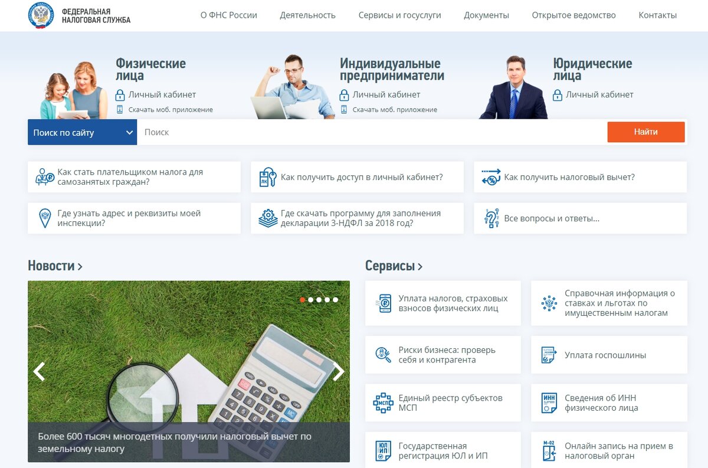Select the first news carousel dot
708x468 pixels.
tap(303, 300)
